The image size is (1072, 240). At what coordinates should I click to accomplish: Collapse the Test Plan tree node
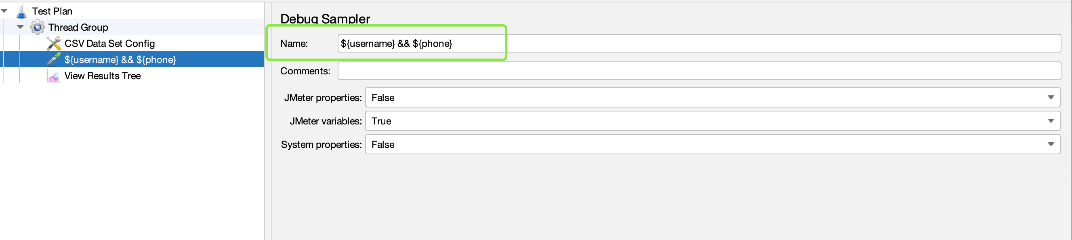click(x=4, y=11)
